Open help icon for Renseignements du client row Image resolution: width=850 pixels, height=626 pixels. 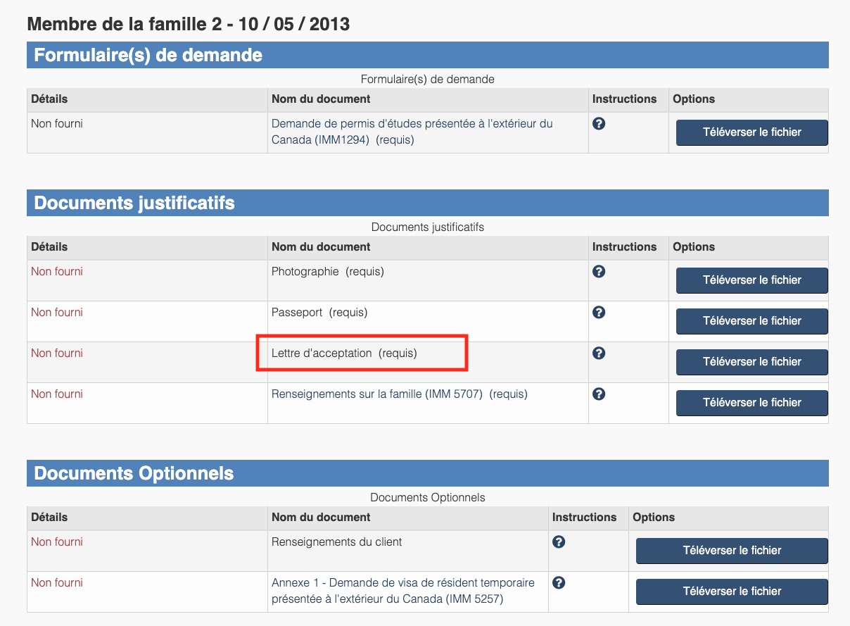coord(559,542)
